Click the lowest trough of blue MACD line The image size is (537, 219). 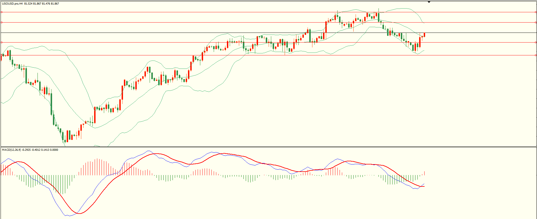click(69, 216)
